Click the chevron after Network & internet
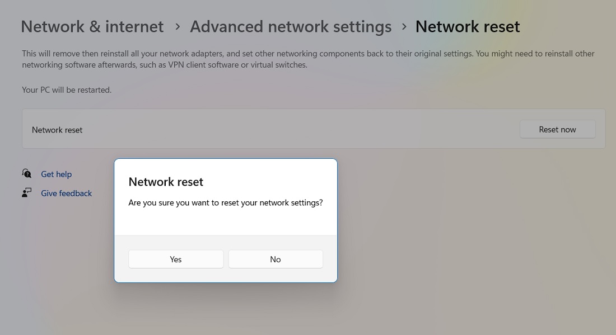 [x=177, y=26]
